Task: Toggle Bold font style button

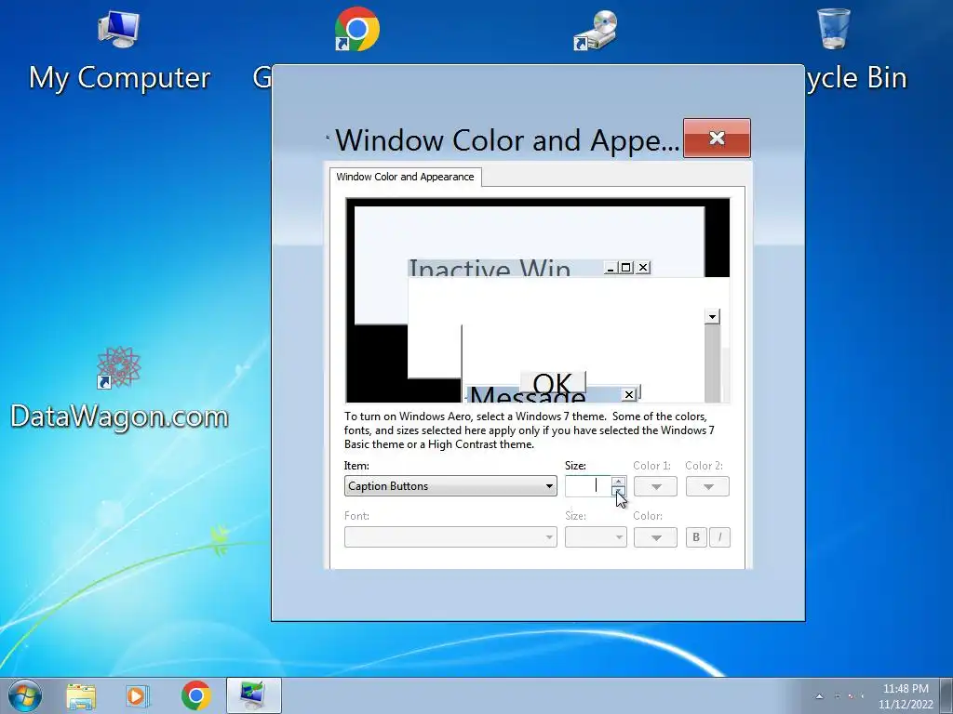Action: point(696,537)
